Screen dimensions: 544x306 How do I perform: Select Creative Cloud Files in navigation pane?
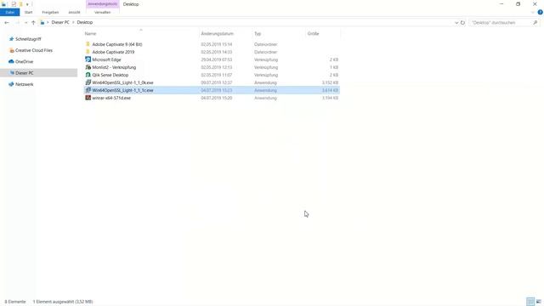(x=34, y=50)
